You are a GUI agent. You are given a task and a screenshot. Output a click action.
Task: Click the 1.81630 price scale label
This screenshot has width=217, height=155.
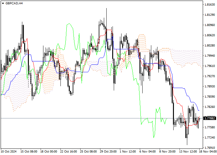coord(210,5)
